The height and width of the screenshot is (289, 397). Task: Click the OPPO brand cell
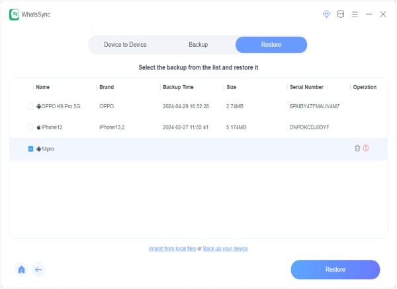107,106
